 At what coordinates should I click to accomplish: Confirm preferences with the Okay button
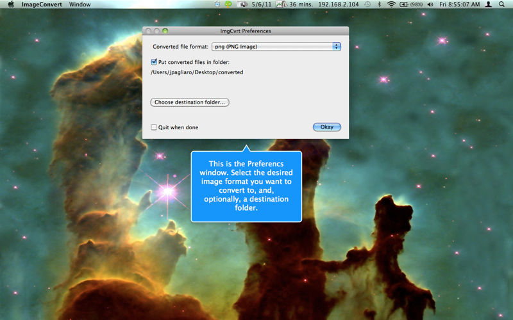(327, 127)
